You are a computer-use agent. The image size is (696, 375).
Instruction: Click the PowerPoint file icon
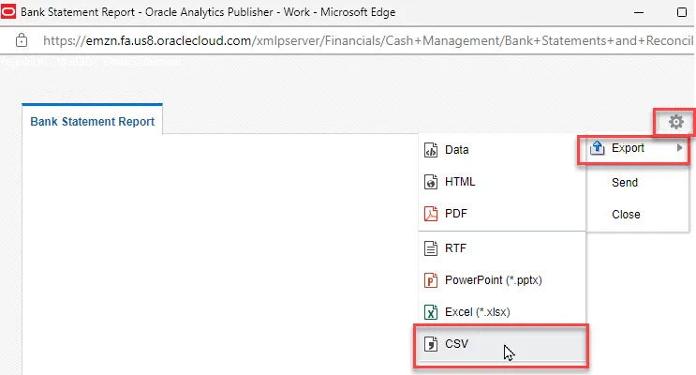tap(431, 280)
